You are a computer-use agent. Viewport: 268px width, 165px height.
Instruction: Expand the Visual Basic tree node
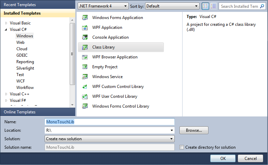(x=6, y=23)
